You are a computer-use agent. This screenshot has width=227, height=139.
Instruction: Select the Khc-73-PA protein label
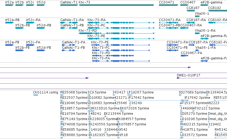pos(101,58)
